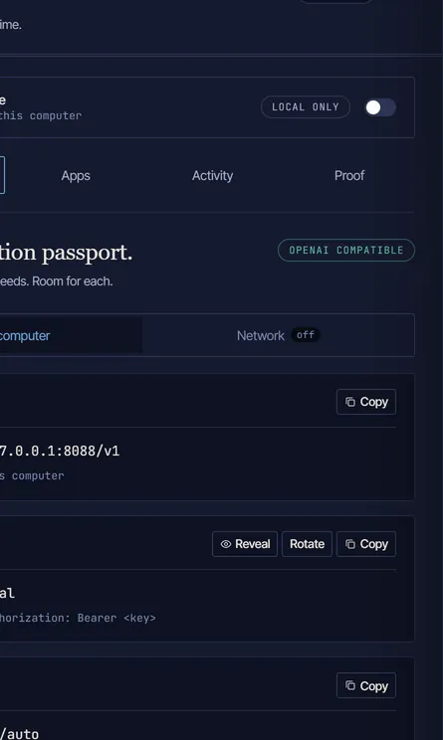Click the base URL text ending :8088/v1
The width and height of the screenshot is (443, 740).
pyautogui.click(x=60, y=451)
